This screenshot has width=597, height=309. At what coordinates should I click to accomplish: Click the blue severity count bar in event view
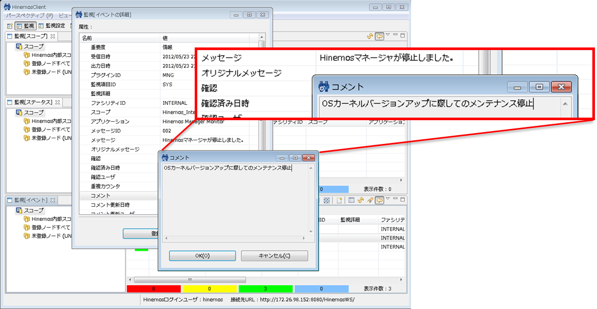pyautogui.click(x=322, y=289)
